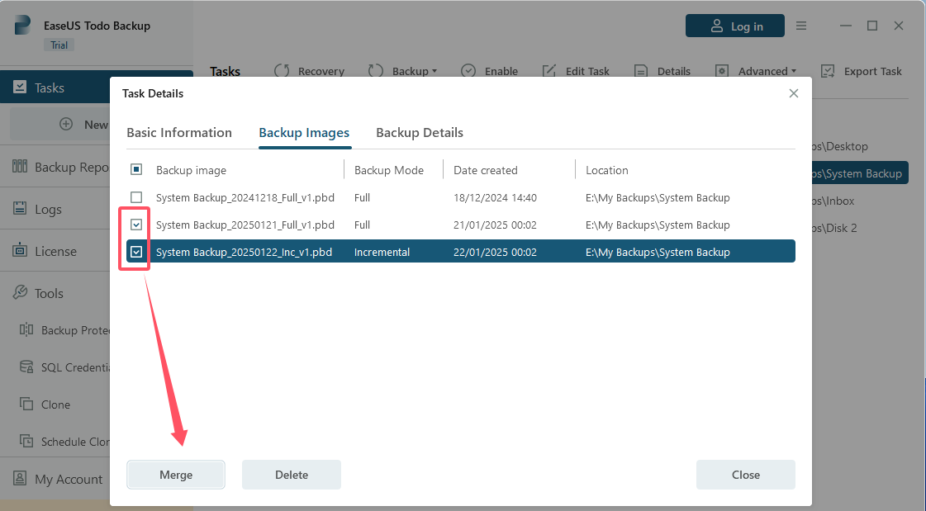Viewport: 926px width, 511px height.
Task: Click the Backup Protection icon in sidebar
Action: point(26,330)
